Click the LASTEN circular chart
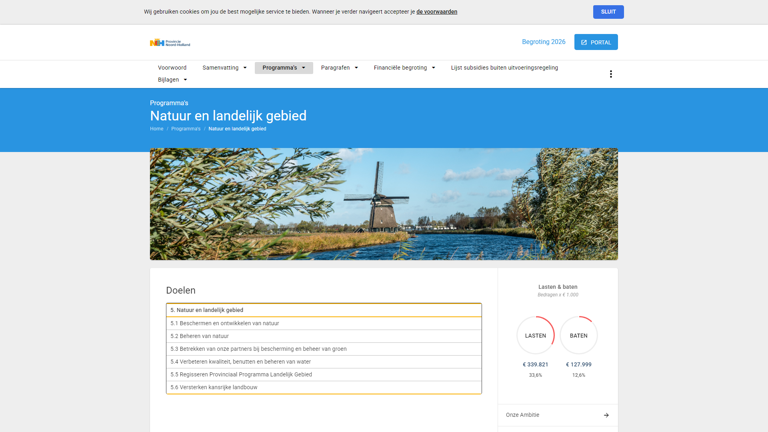The width and height of the screenshot is (768, 432). tap(535, 336)
